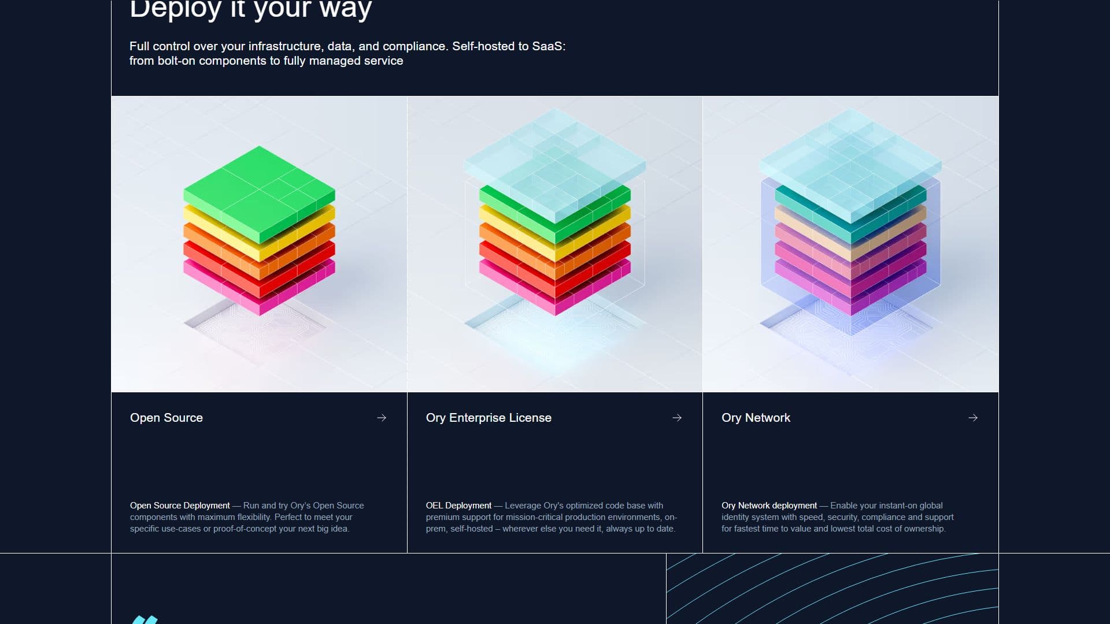
Task: Click the 'OEL Deployment' description text
Action: coord(552,517)
